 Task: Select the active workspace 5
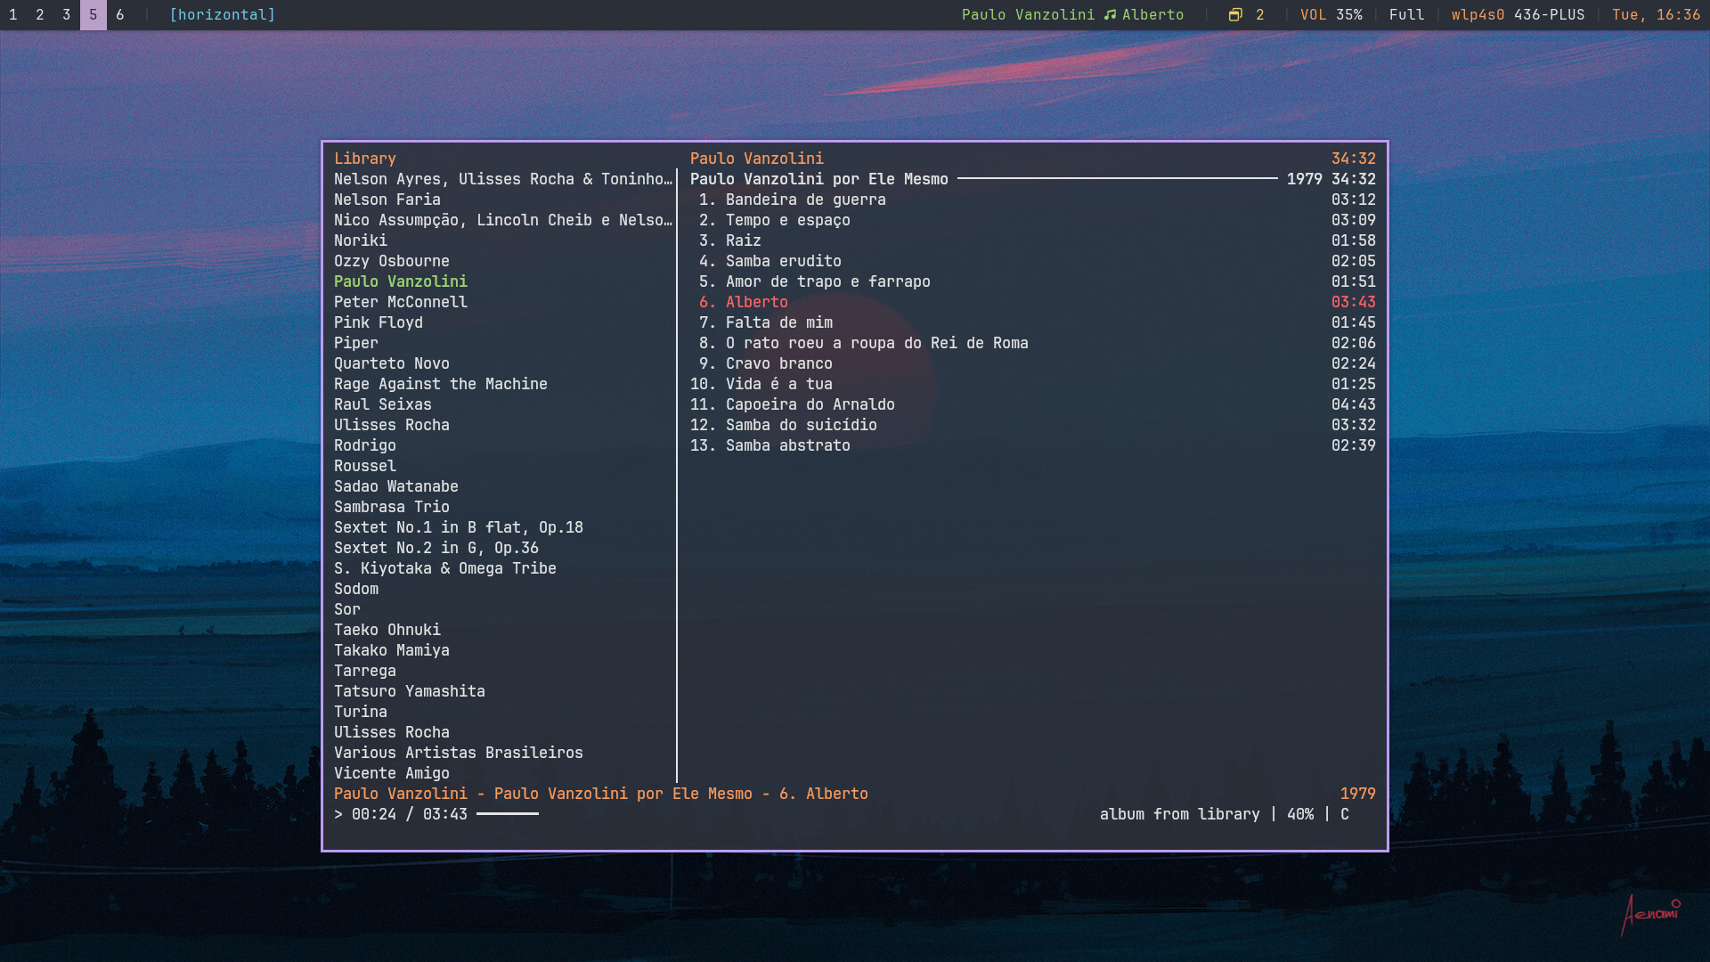click(x=94, y=14)
